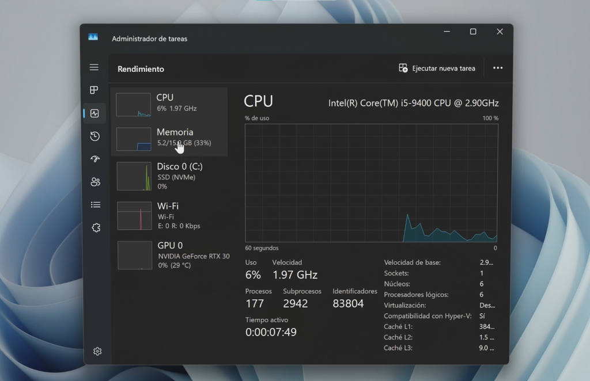Select the GPU 0 performance item
The height and width of the screenshot is (381, 590).
171,255
